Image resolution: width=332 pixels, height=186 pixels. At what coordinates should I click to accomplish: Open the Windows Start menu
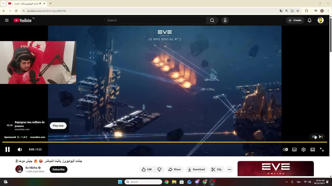(120, 182)
